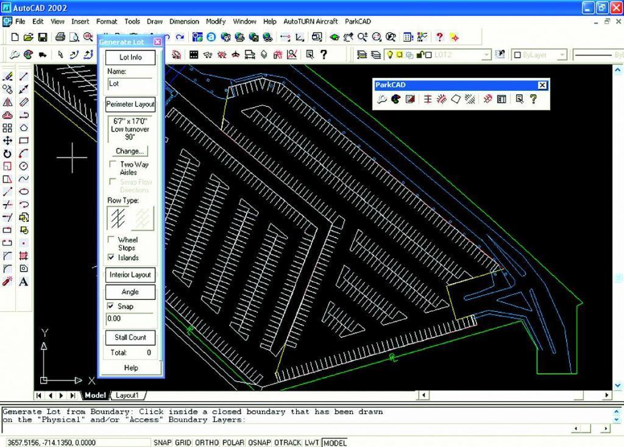Click the New drawing icon
The width and height of the screenshot is (624, 447).
[x=15, y=37]
